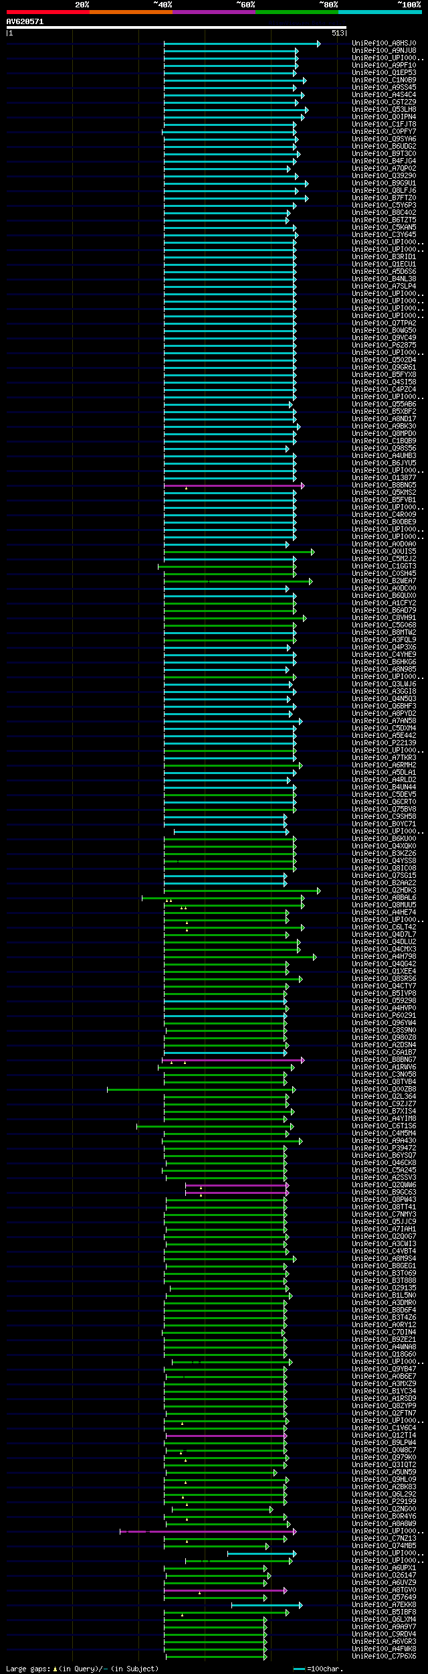
Task: Select label UniRef100_Q00ZB8
Action: pyautogui.click(x=384, y=1089)
